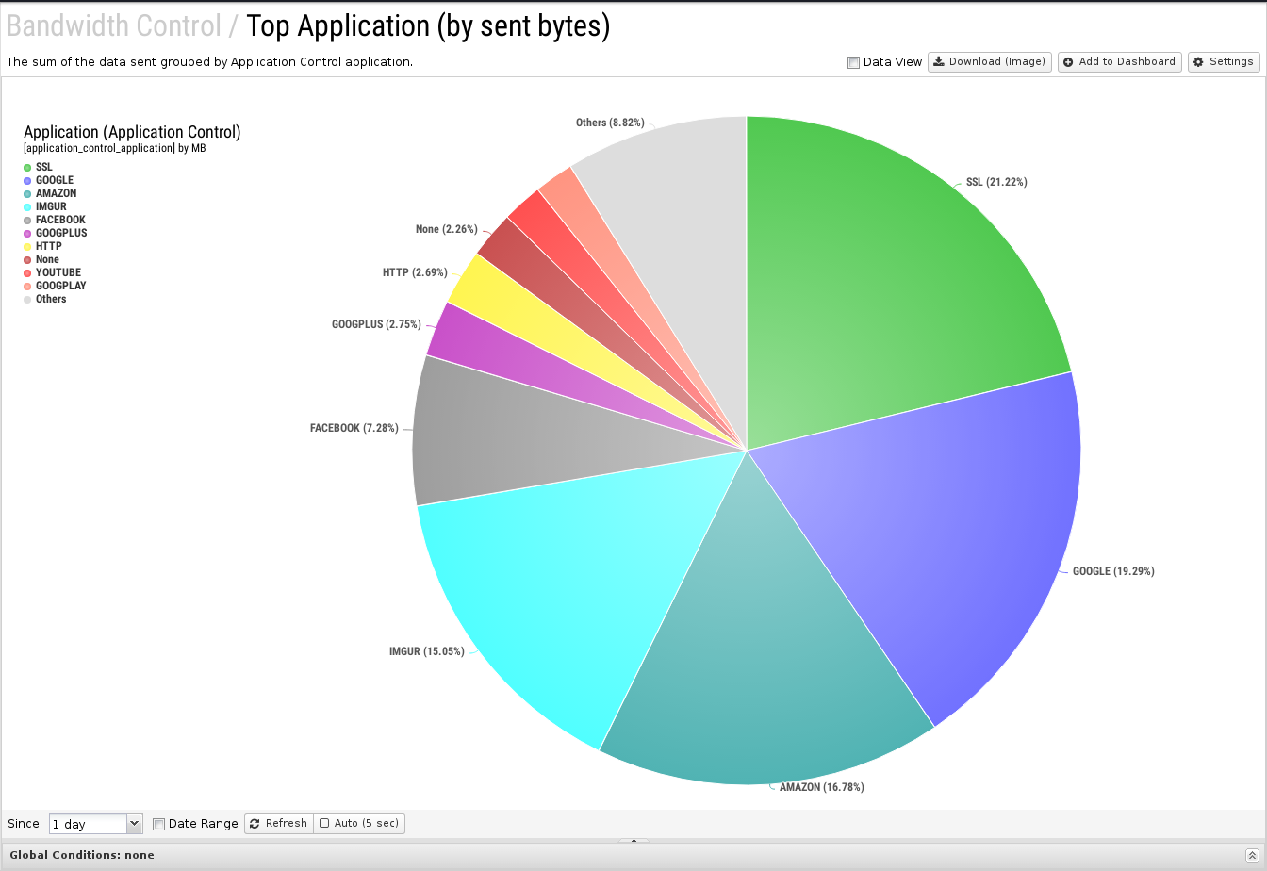Click the YOUTUBE legend color dot
Viewport: 1267px width, 871px height.
click(27, 272)
